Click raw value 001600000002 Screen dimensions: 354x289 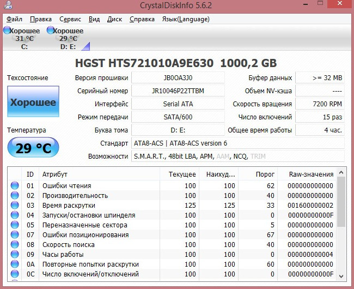[x=310, y=205]
